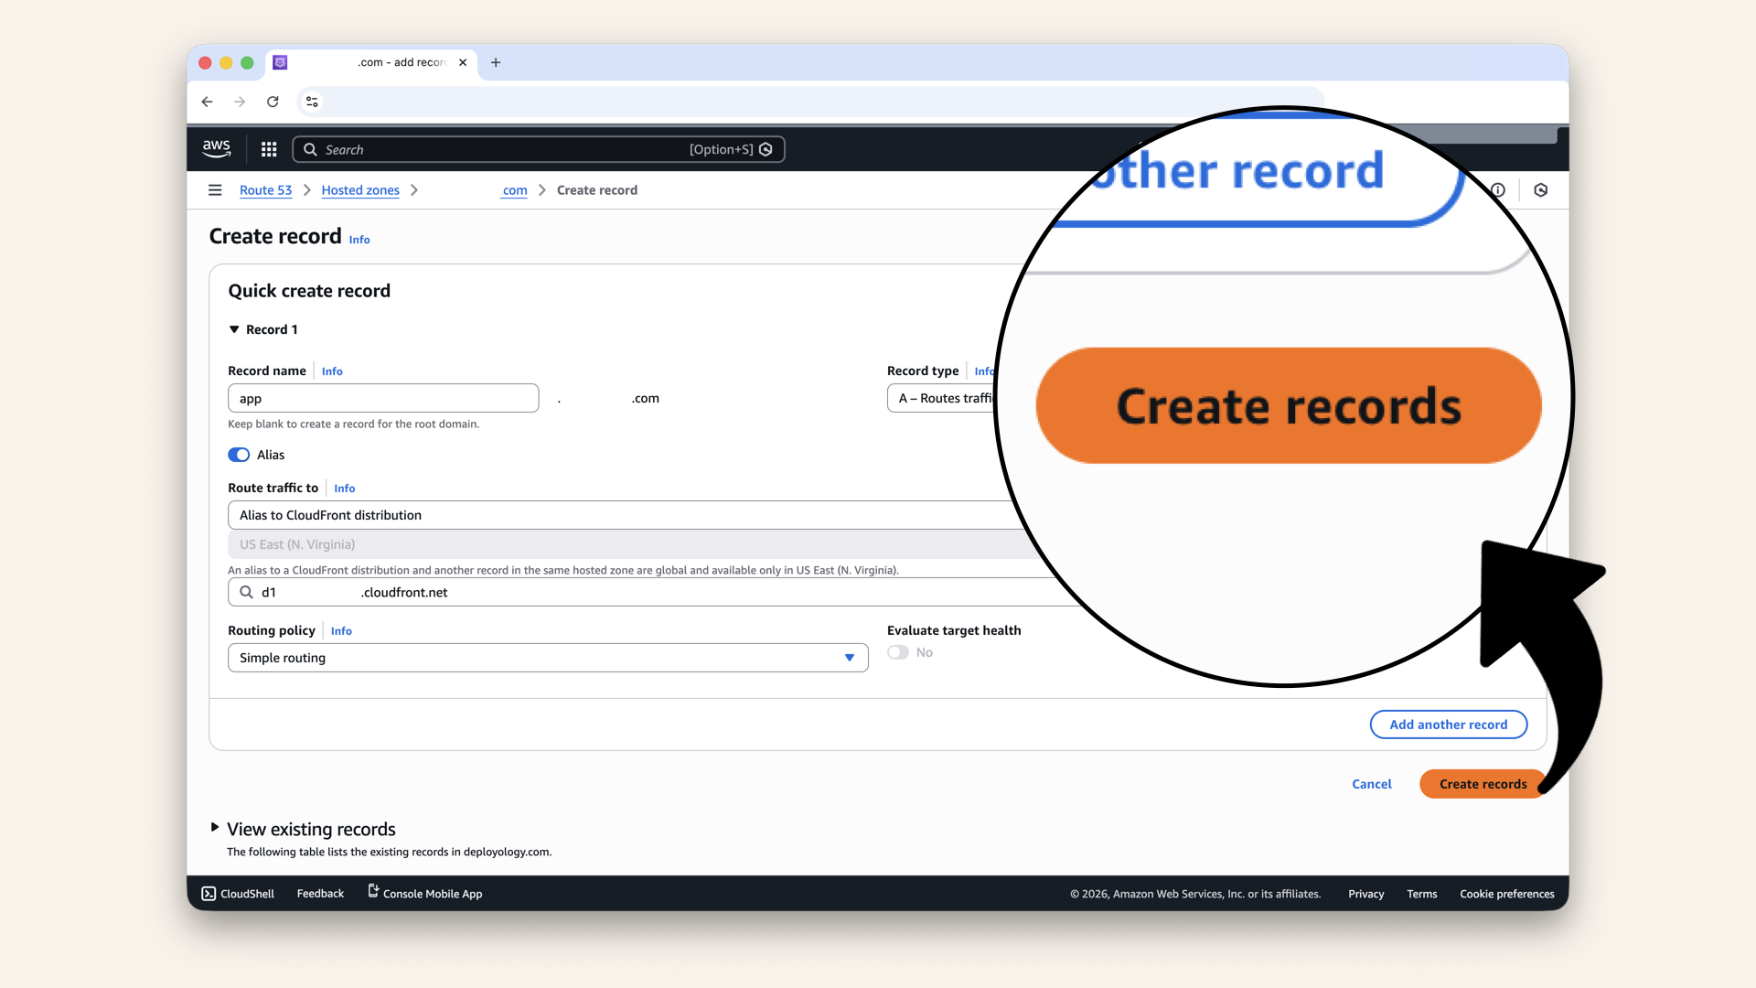Enable Evaluate target health
The height and width of the screenshot is (988, 1756).
click(x=897, y=652)
